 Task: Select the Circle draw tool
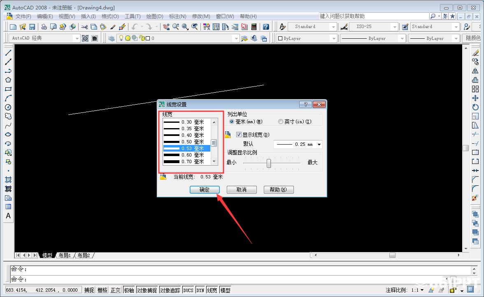point(8,107)
